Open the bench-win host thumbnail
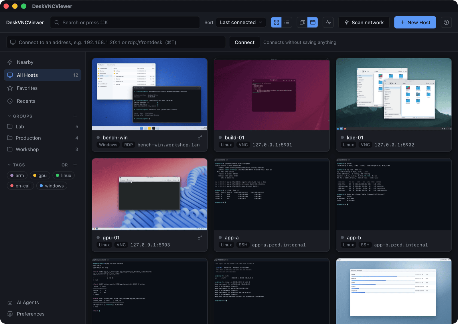 149,94
